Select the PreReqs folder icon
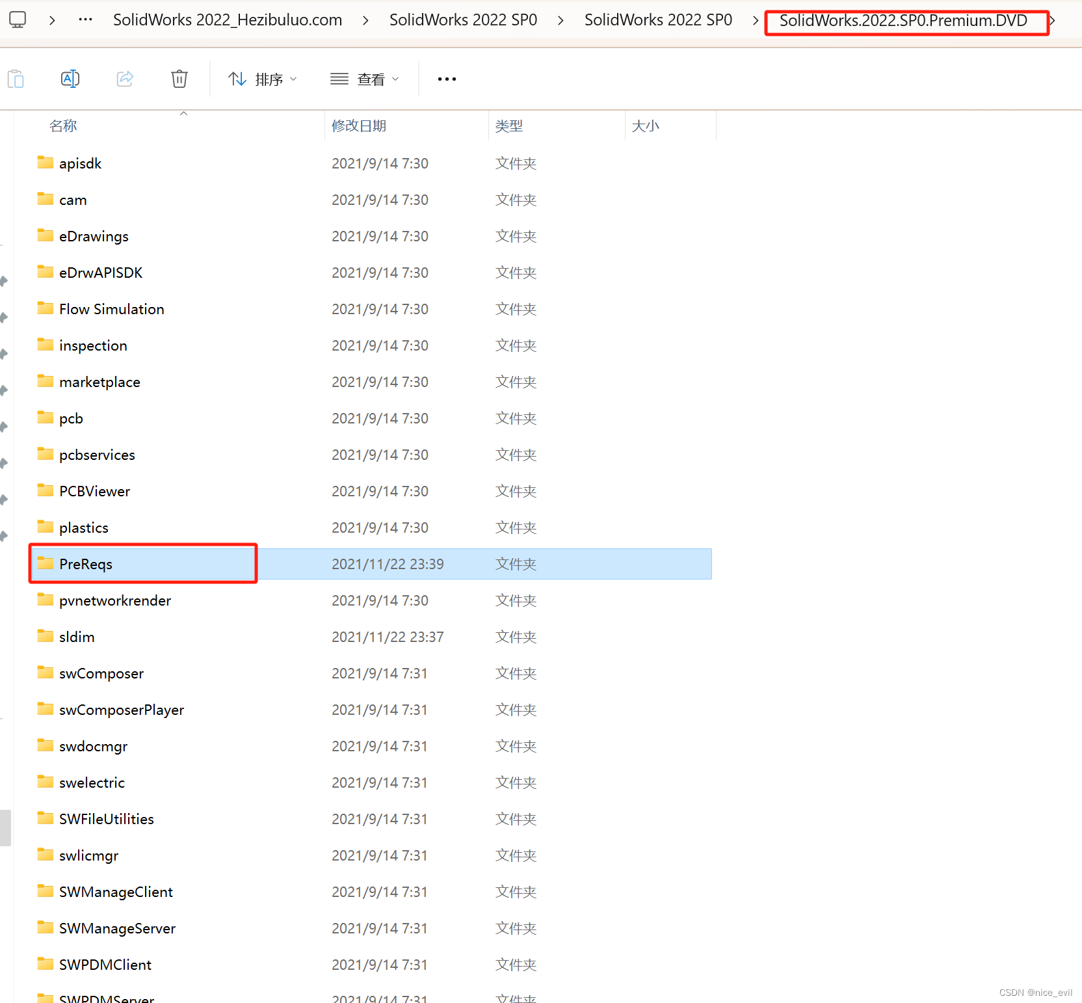1082x1003 pixels. [46, 563]
